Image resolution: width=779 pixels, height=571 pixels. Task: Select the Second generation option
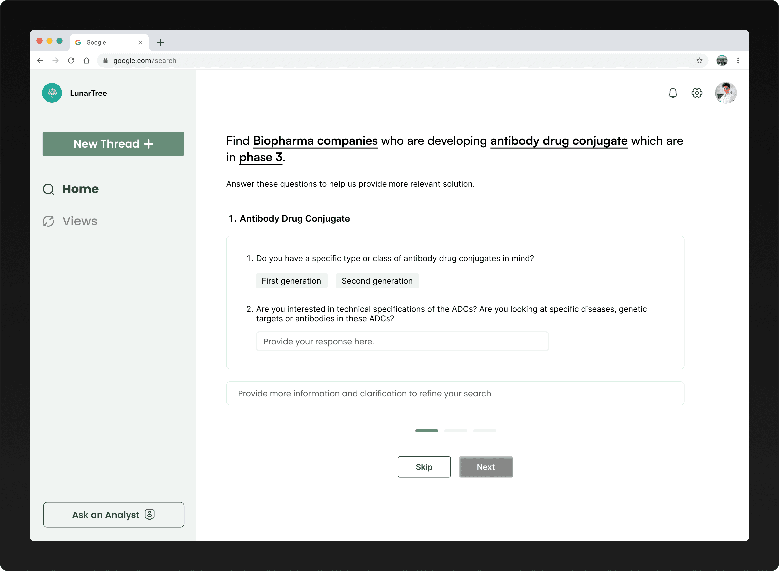pos(377,281)
